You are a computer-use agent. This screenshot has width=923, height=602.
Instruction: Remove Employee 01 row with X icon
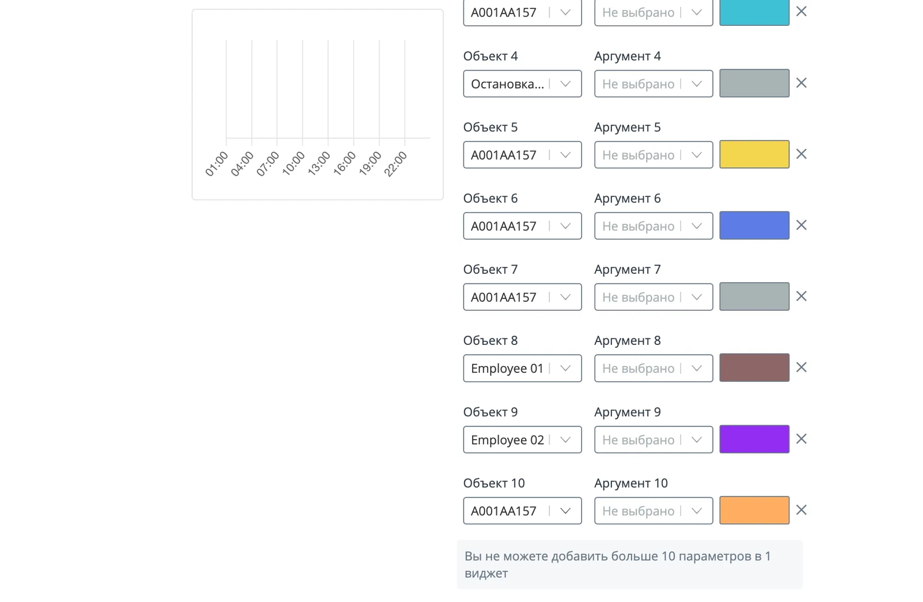click(x=801, y=367)
